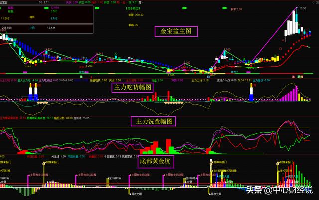Click the 13.56 peak price marker
Image resolution: width=319 pixels, height=200 pixels.
[302, 8]
